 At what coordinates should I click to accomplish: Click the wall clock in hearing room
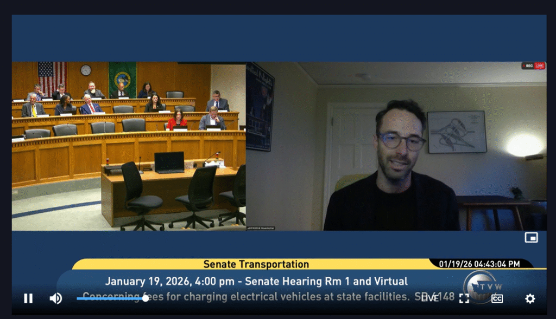pyautogui.click(x=86, y=70)
